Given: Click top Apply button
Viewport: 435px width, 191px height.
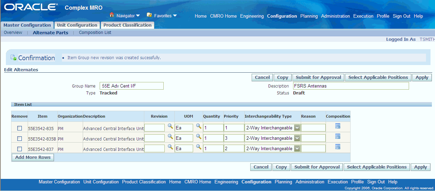Looking at the screenshot, I should click(422, 78).
